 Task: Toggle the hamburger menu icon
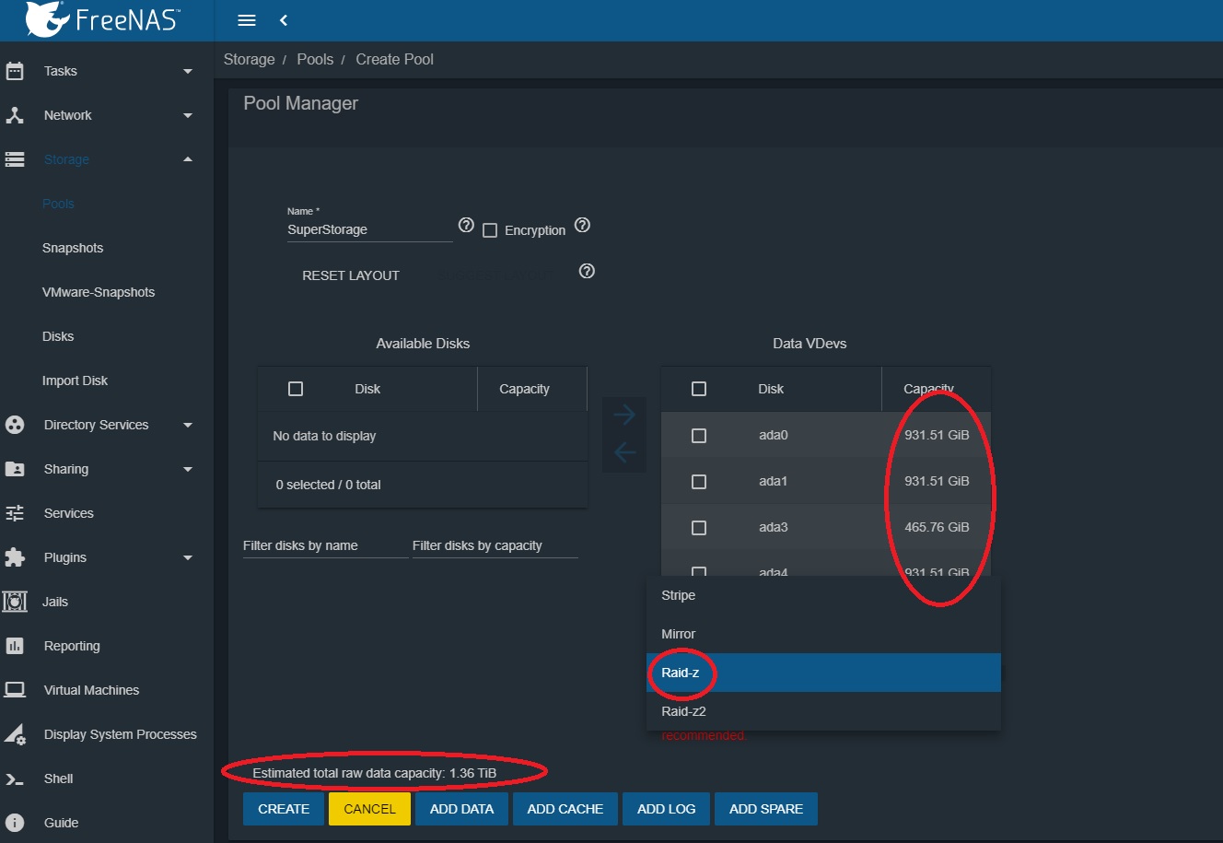point(247,20)
